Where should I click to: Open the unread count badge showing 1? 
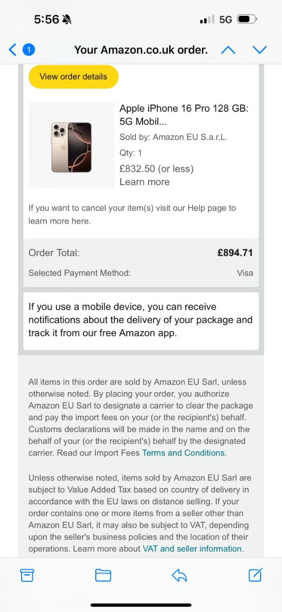coord(29,49)
